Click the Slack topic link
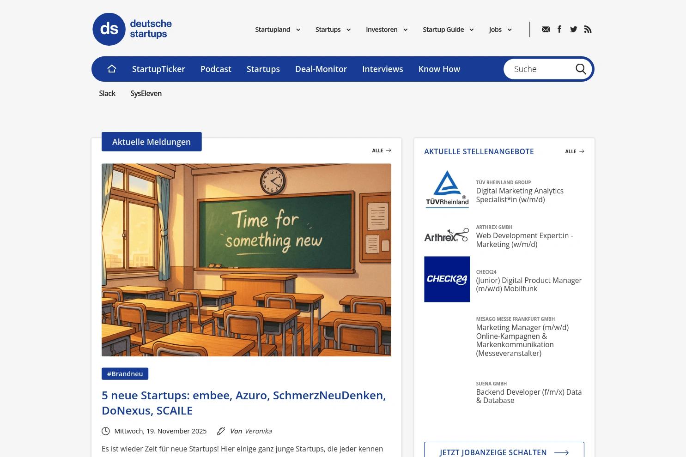Screen dimensions: 686x457 [107, 93]
